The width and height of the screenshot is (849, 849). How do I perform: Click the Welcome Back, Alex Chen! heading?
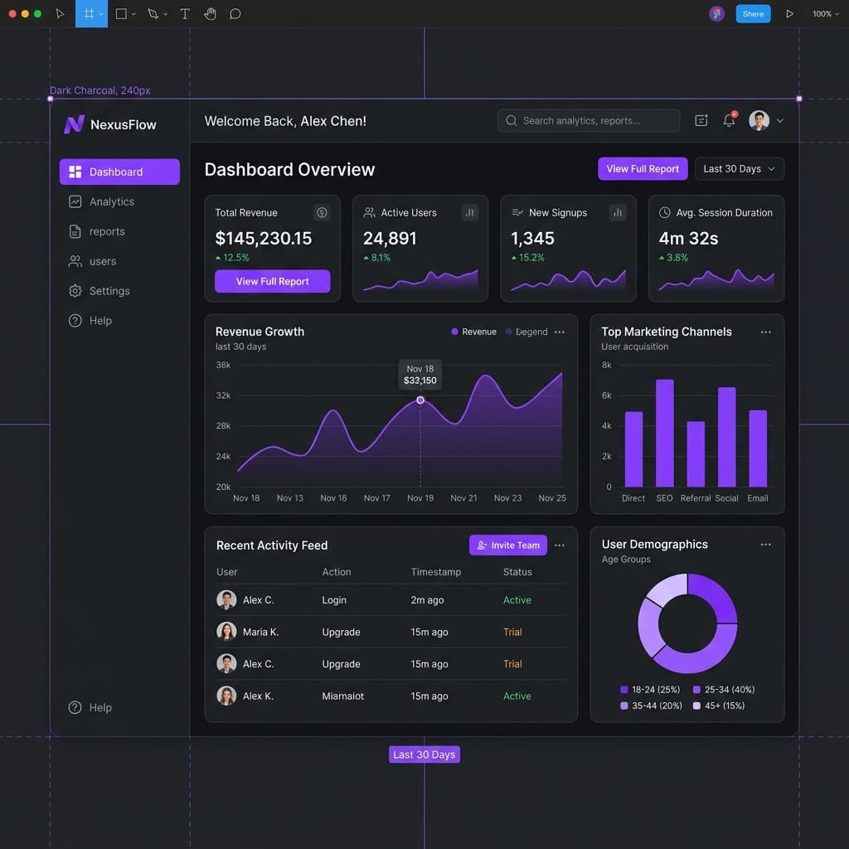[x=285, y=121]
